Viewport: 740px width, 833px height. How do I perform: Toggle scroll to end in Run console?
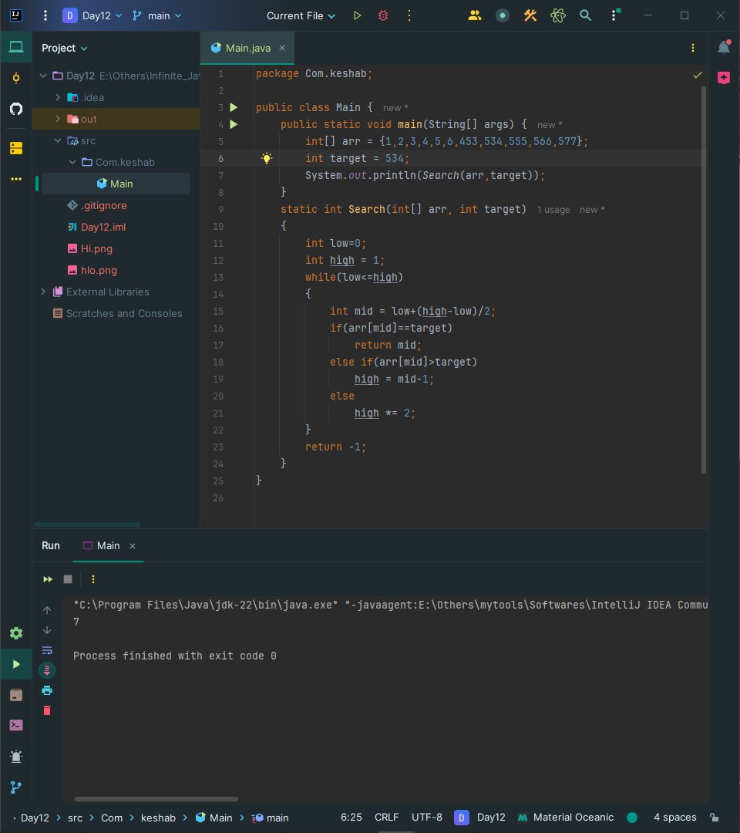[47, 670]
